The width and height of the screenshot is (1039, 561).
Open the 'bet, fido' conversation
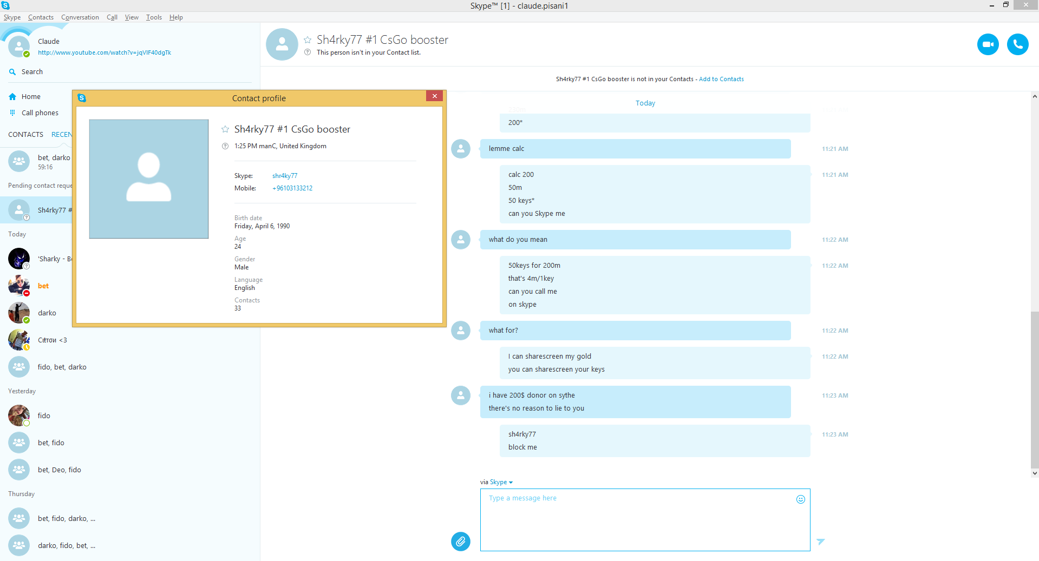pyautogui.click(x=130, y=443)
